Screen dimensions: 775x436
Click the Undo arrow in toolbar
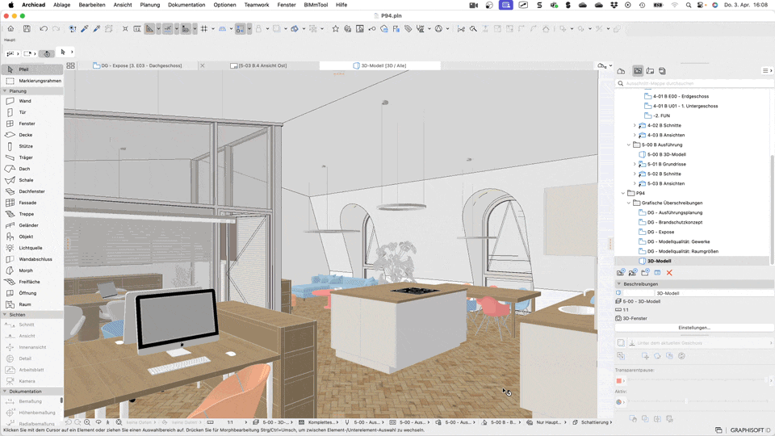44,29
